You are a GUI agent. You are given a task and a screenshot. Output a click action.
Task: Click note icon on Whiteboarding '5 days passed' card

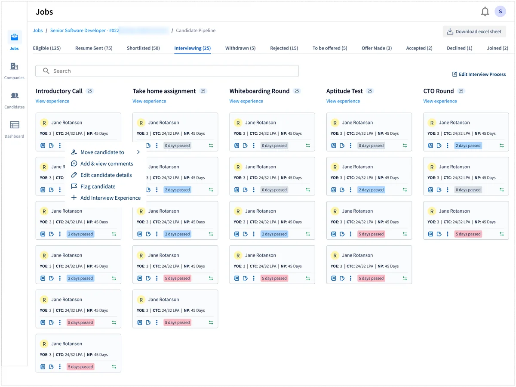pyautogui.click(x=245, y=279)
